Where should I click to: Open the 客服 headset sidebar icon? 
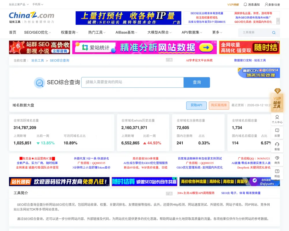277,146
